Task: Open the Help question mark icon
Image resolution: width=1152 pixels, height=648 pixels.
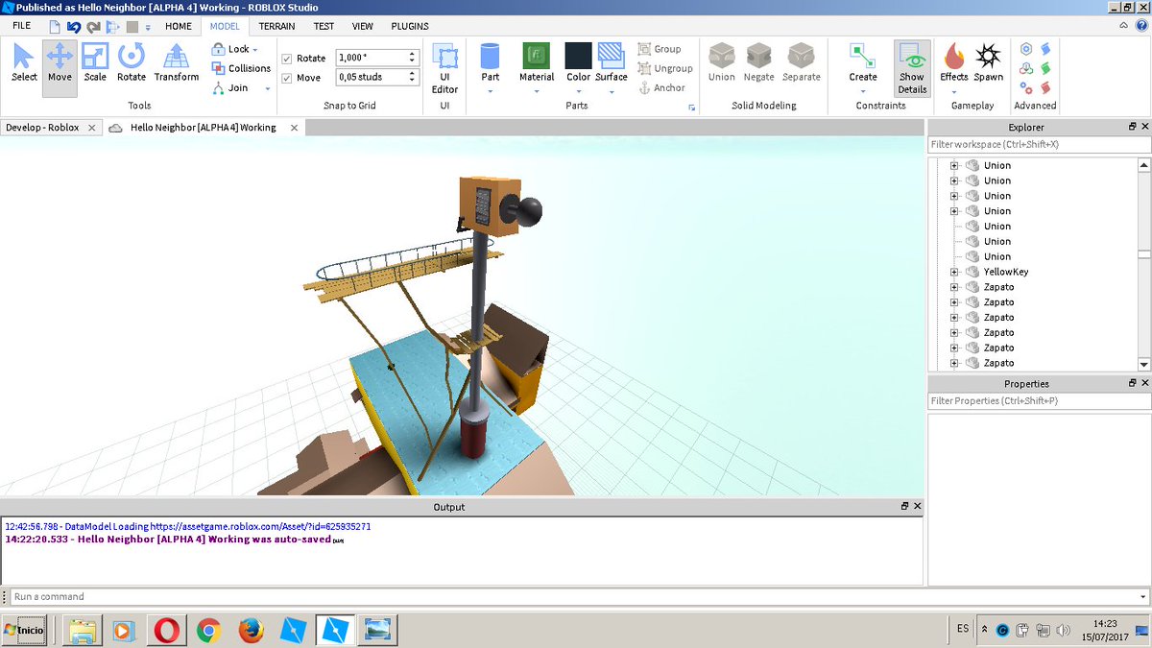Action: pyautogui.click(x=1141, y=26)
